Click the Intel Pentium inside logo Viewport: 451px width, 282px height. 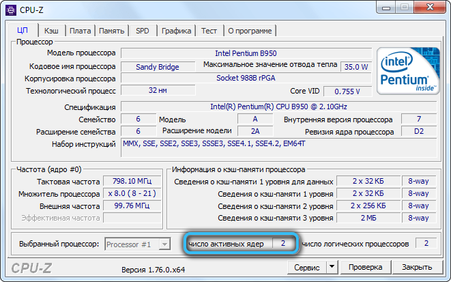point(408,71)
